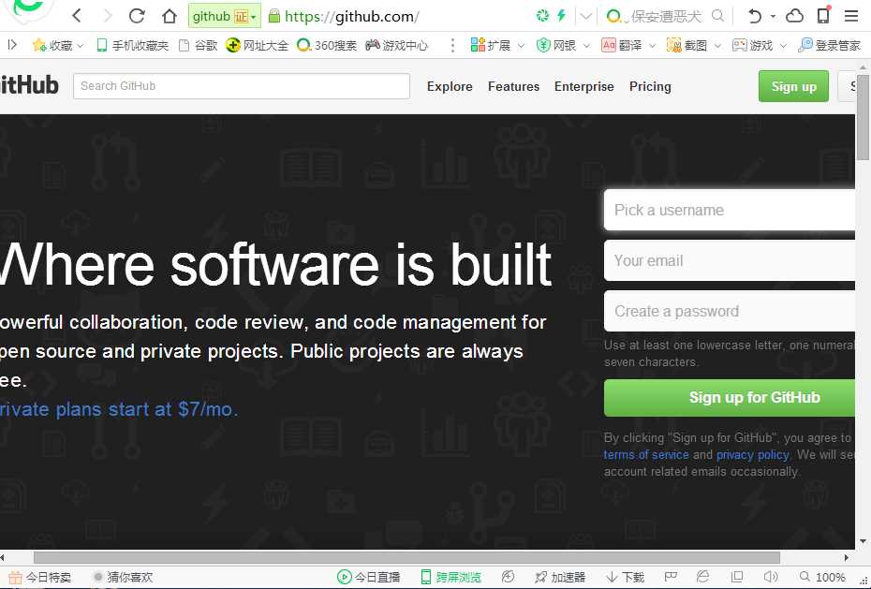The image size is (871, 589).
Task: Click the horizontal scrollbar thumb
Action: pyautogui.click(x=406, y=557)
